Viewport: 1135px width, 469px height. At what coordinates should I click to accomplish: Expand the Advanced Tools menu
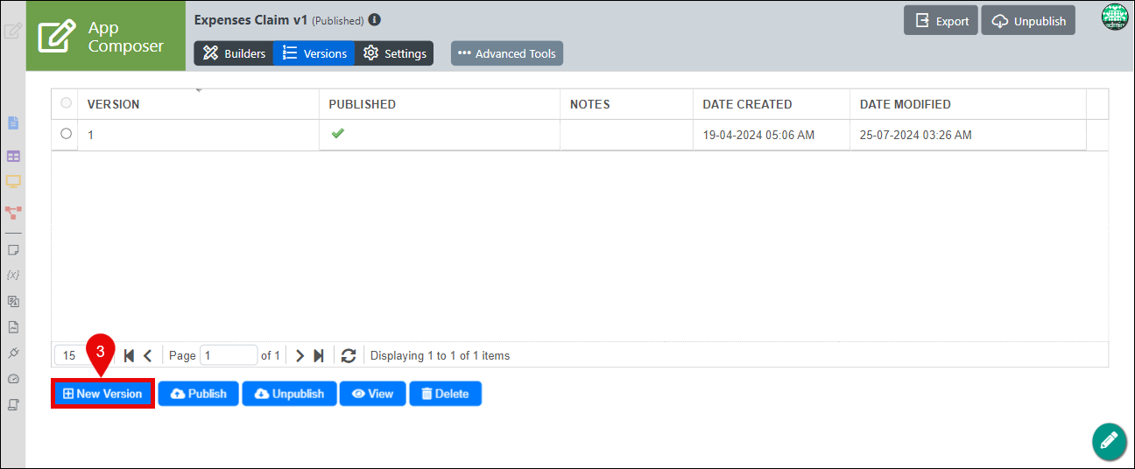[x=507, y=53]
